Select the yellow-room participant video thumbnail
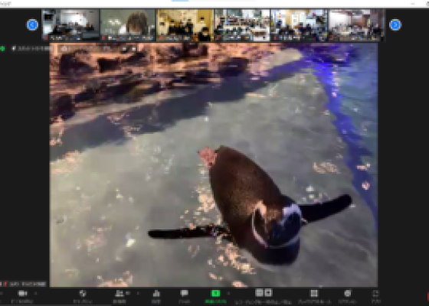This screenshot has width=429, height=306. click(185, 24)
